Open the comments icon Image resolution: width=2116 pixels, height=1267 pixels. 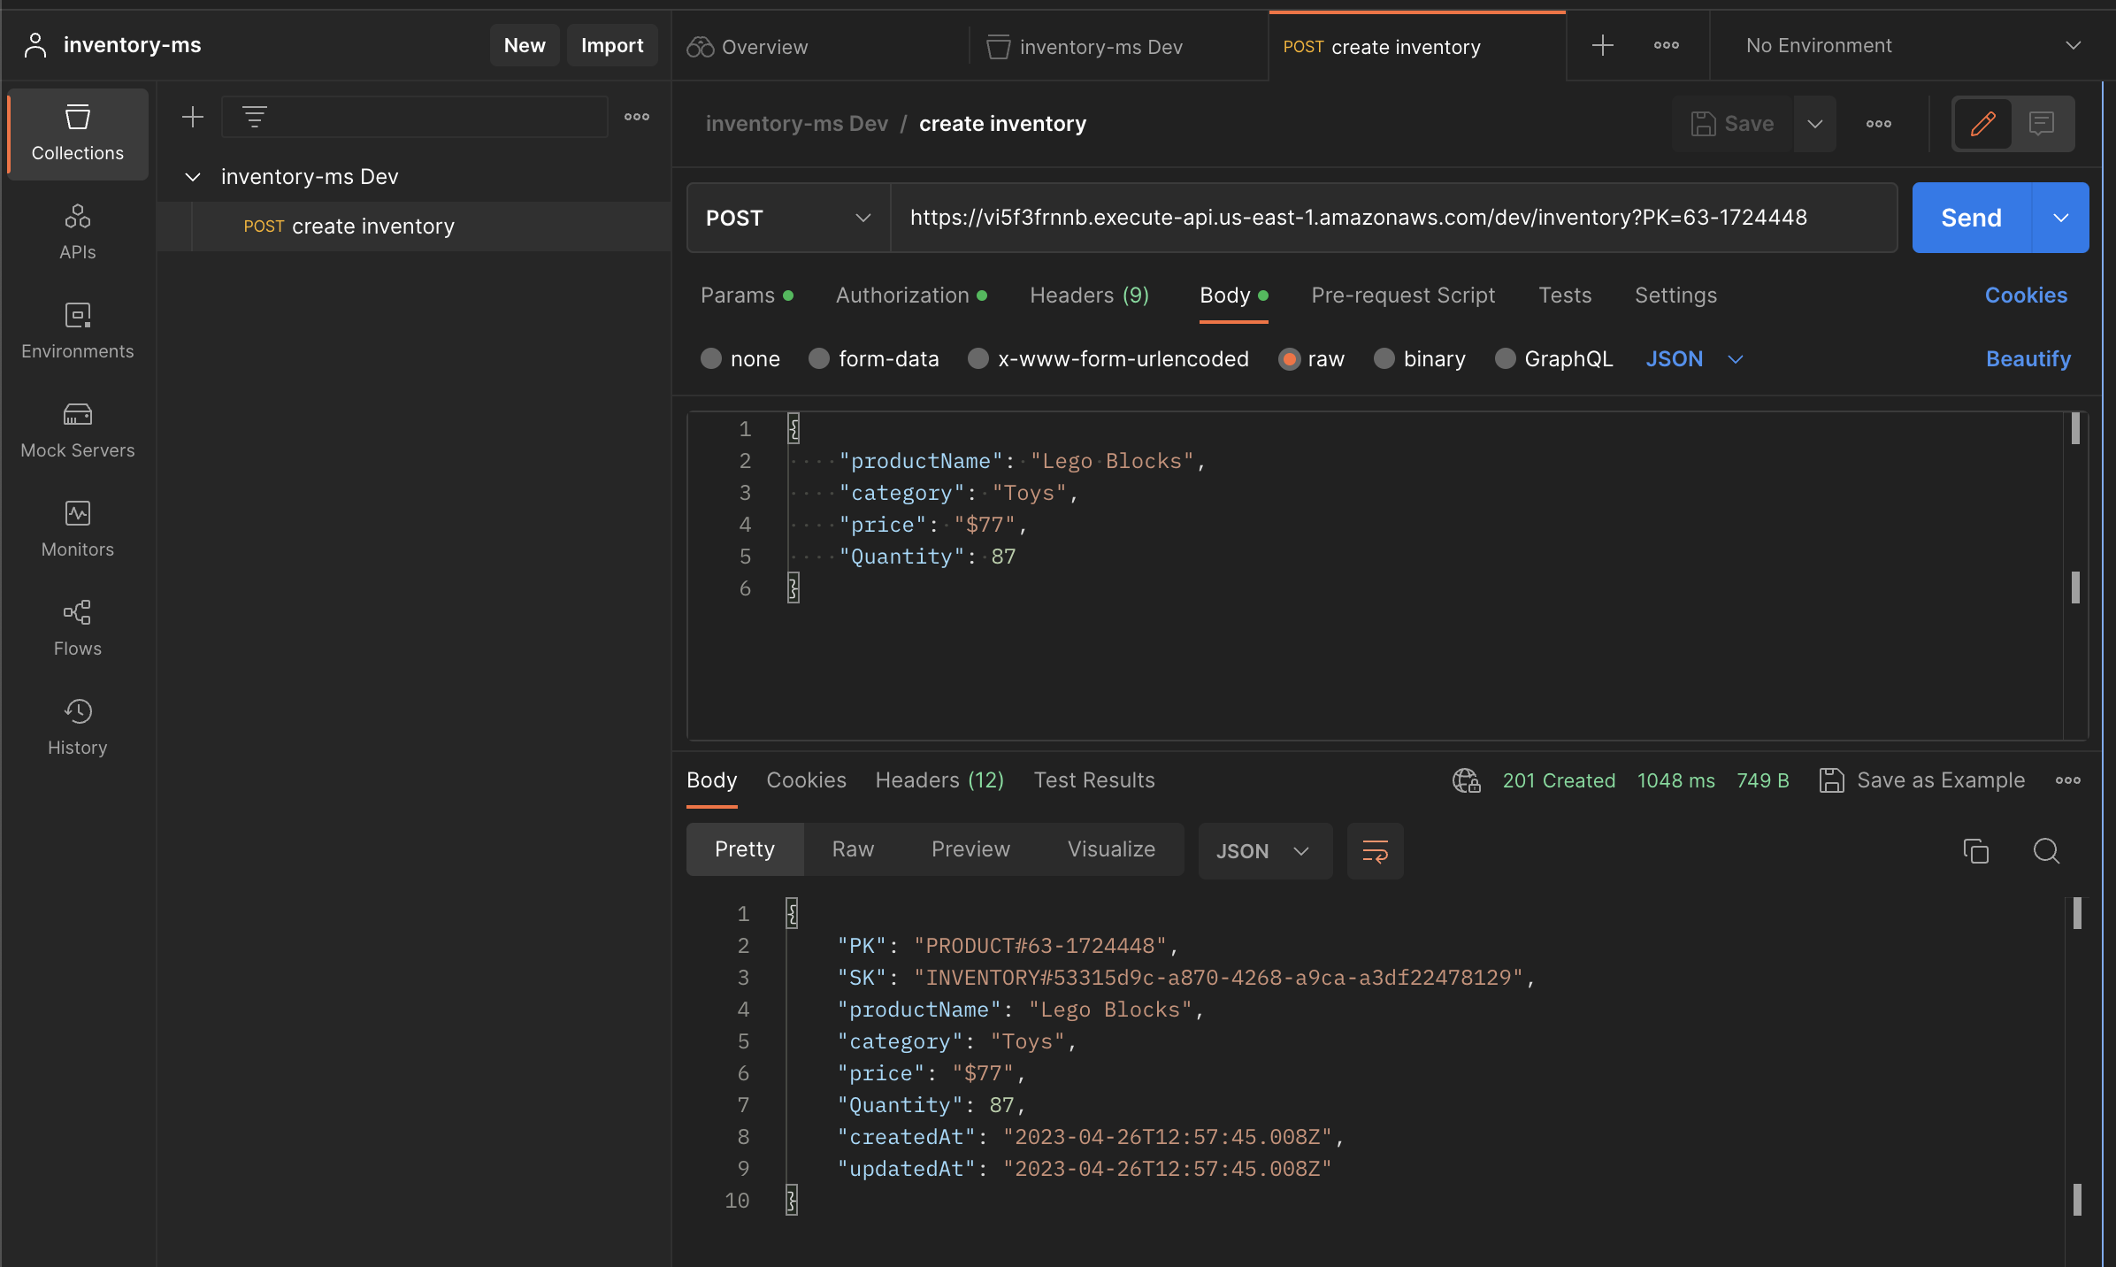[x=2042, y=124]
